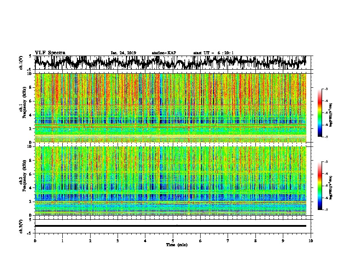Click the ch.2 spectrogram color bar

(320, 186)
